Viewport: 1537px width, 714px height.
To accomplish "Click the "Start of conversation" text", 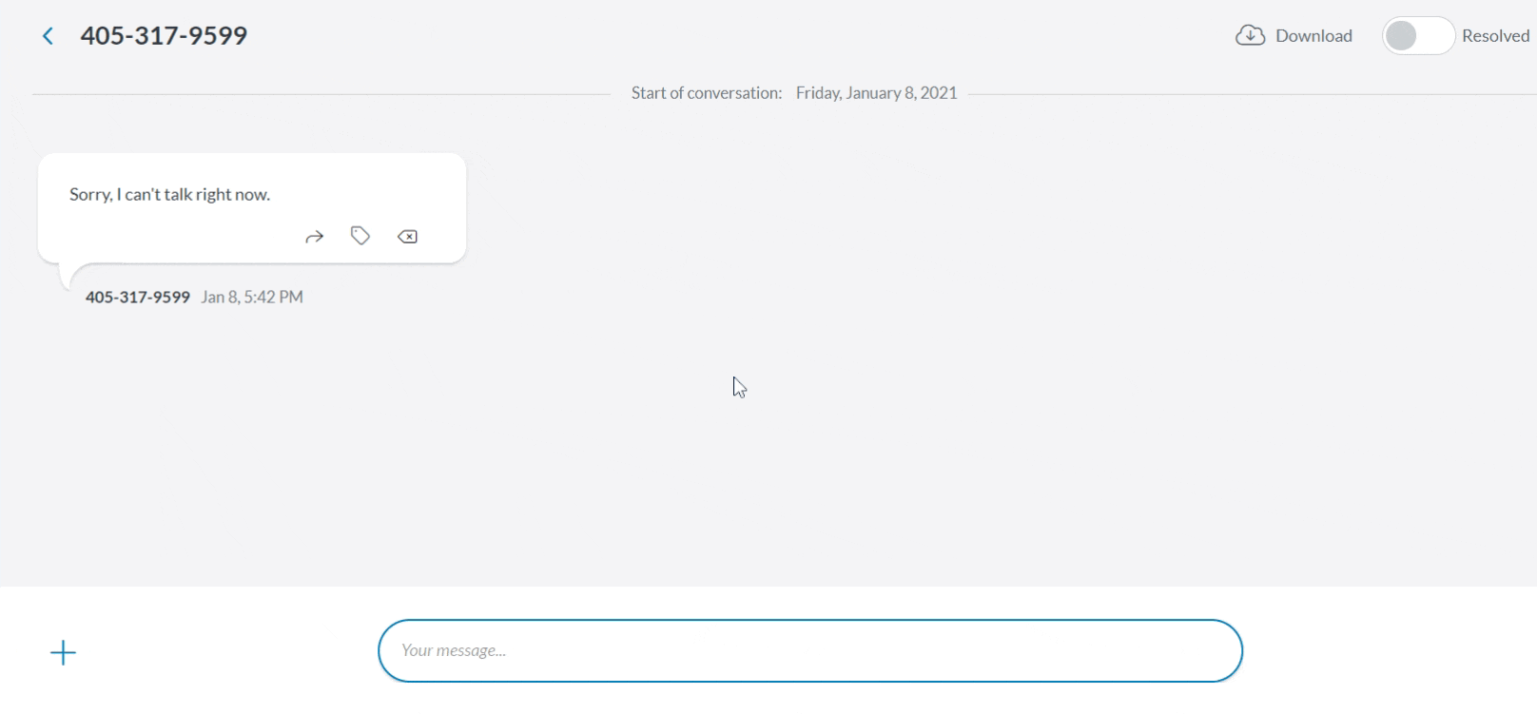I will pyautogui.click(x=706, y=92).
